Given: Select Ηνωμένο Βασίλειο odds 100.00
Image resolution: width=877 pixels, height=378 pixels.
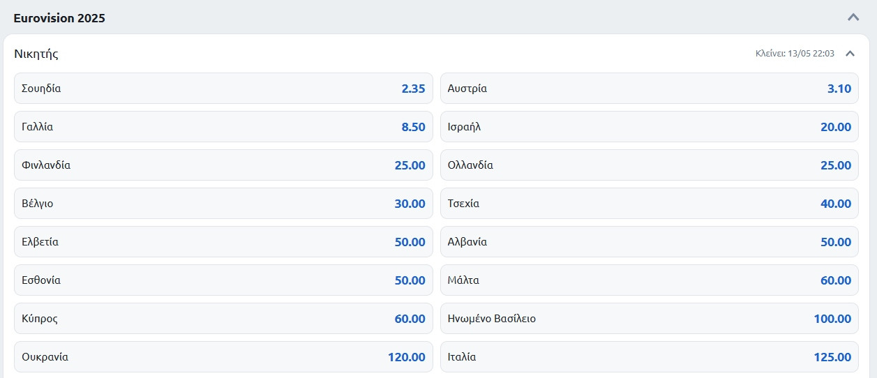Looking at the screenshot, I should coord(649,319).
